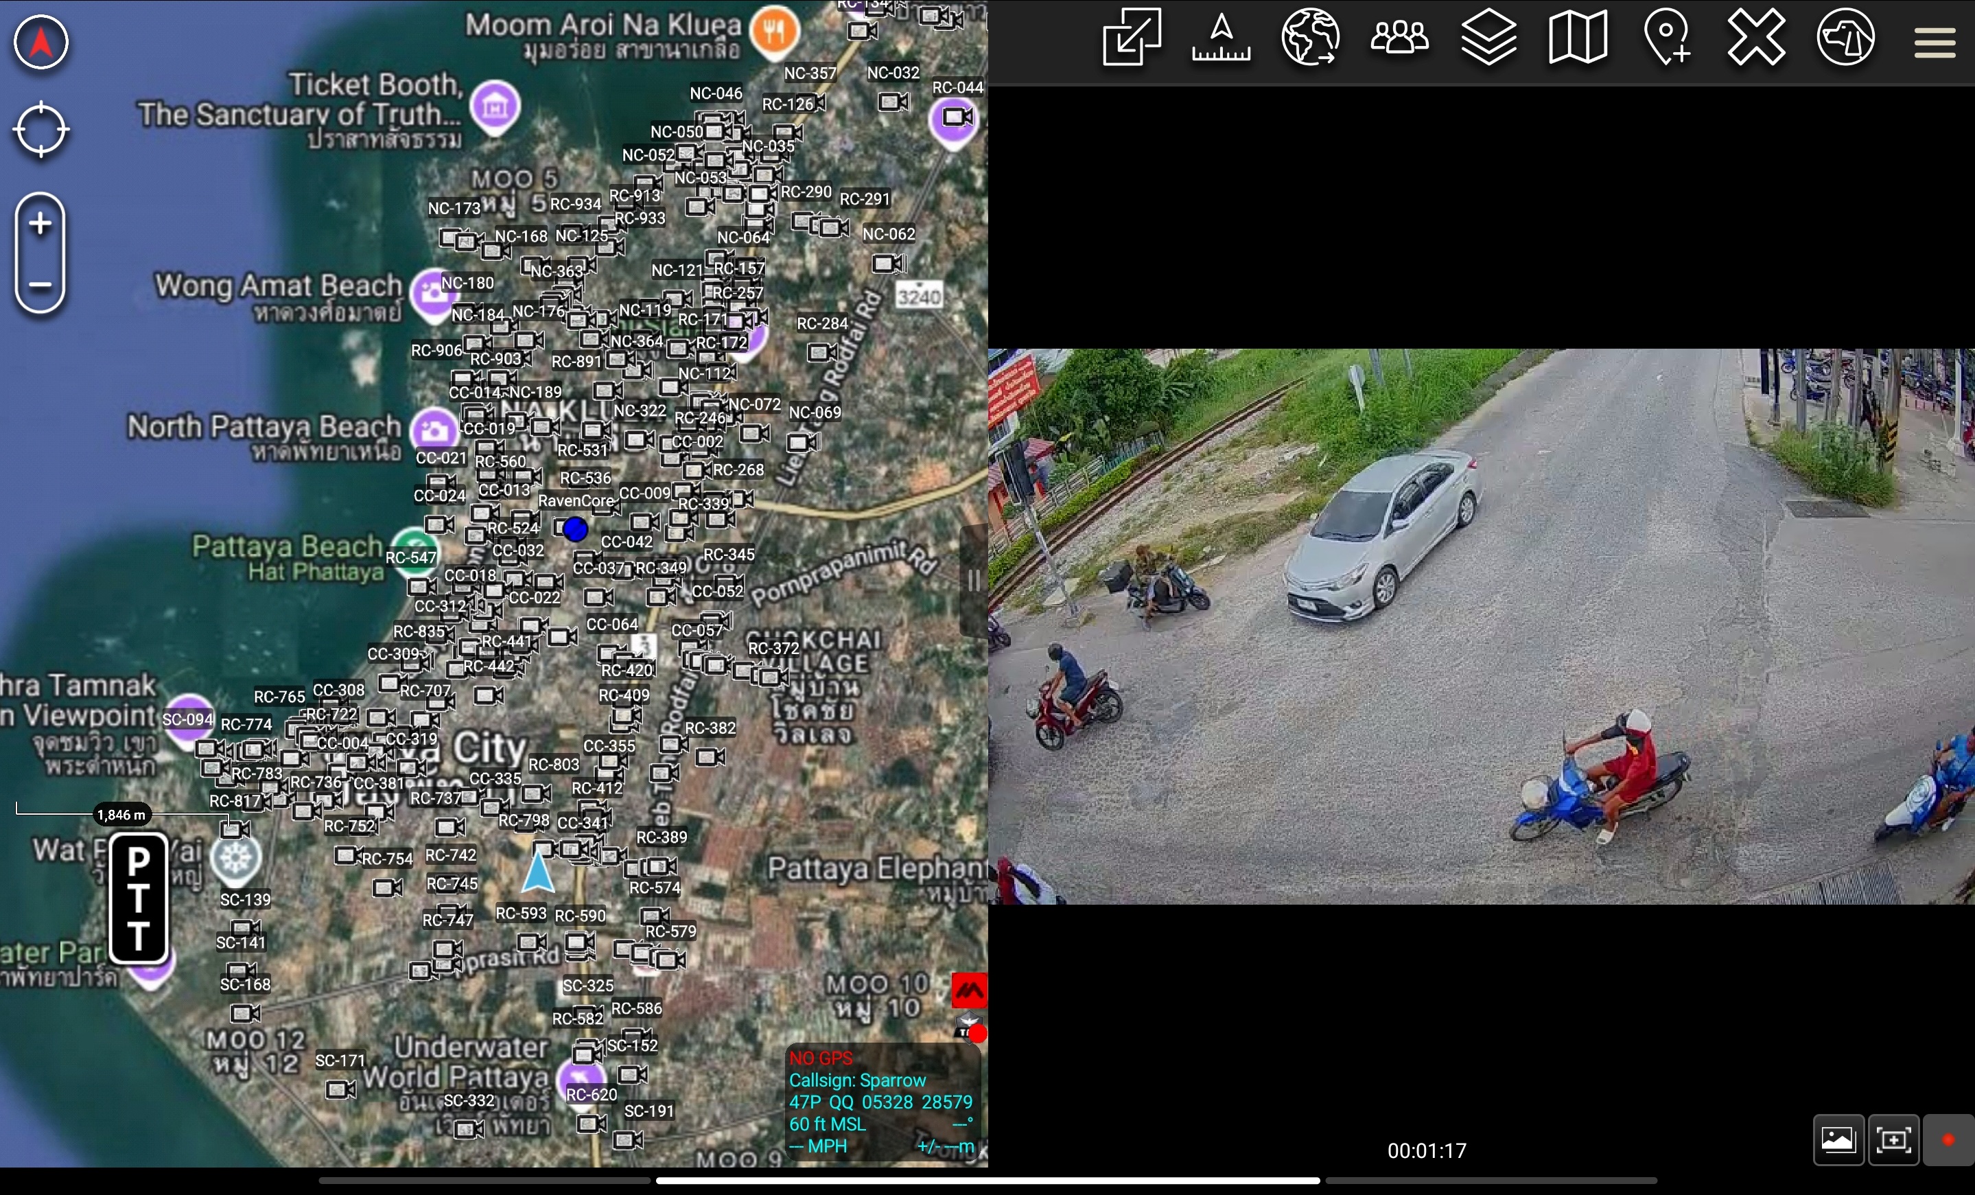The height and width of the screenshot is (1195, 1975).
Task: Click the north-up compass arrow
Action: tap(41, 42)
